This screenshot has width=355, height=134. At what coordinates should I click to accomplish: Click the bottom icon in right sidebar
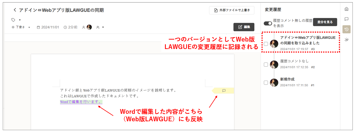346,40
